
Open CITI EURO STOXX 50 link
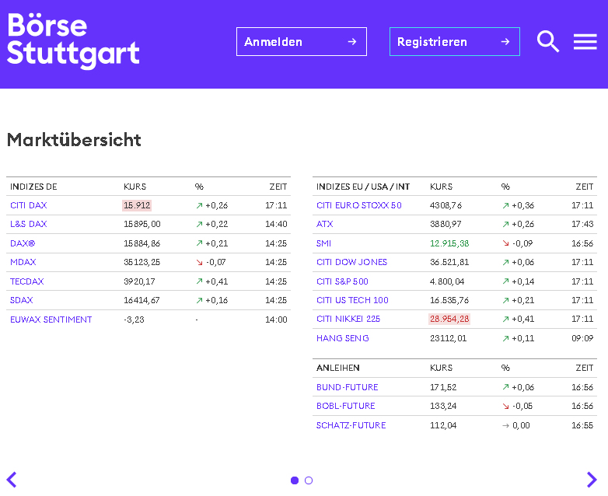coord(359,205)
